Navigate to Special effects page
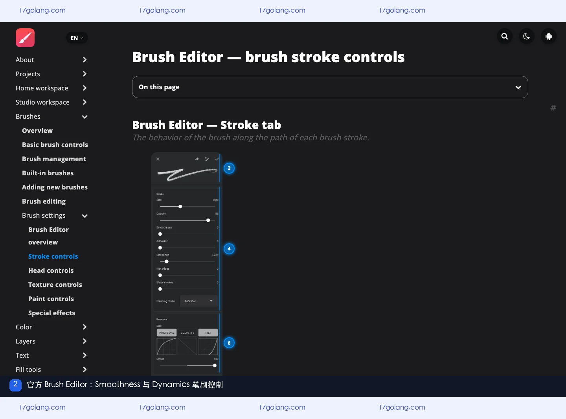Screen dimensions: 566x419 (x=51, y=313)
